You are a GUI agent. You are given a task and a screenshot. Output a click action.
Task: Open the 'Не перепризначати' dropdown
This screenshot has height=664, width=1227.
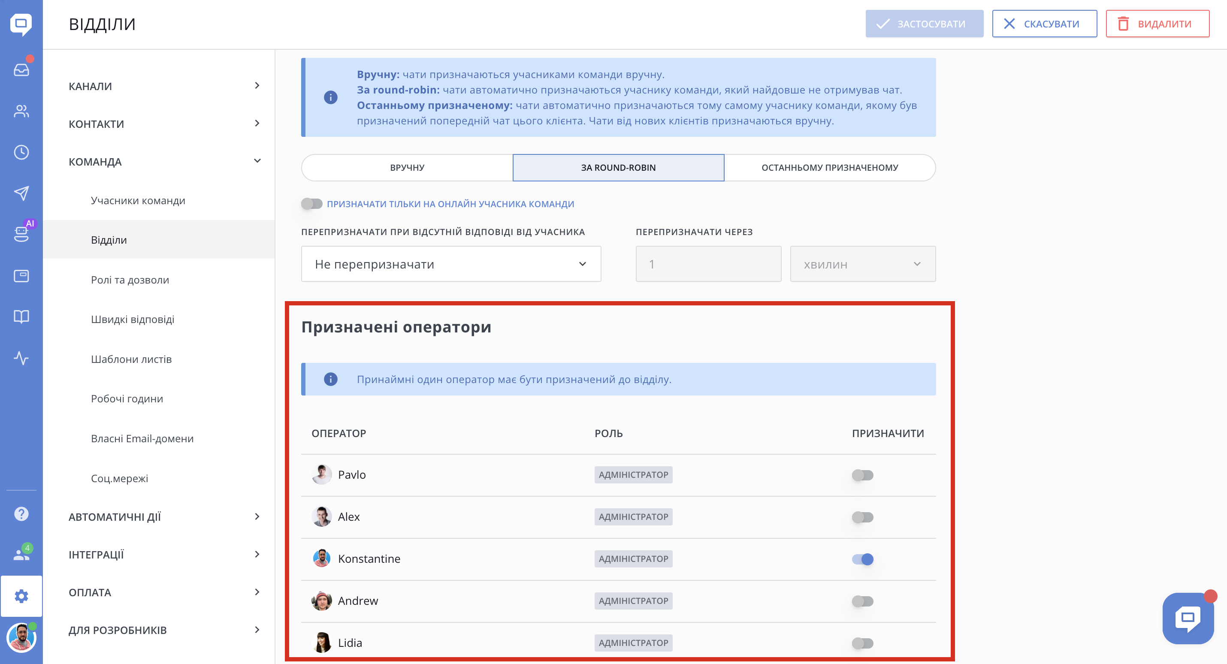450,264
